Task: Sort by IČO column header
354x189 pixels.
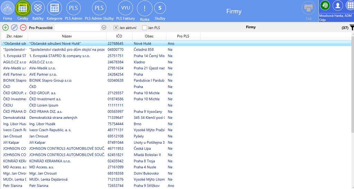Action: click(x=119, y=36)
